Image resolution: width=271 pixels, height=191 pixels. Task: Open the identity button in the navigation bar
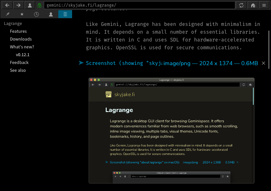pos(29,5)
